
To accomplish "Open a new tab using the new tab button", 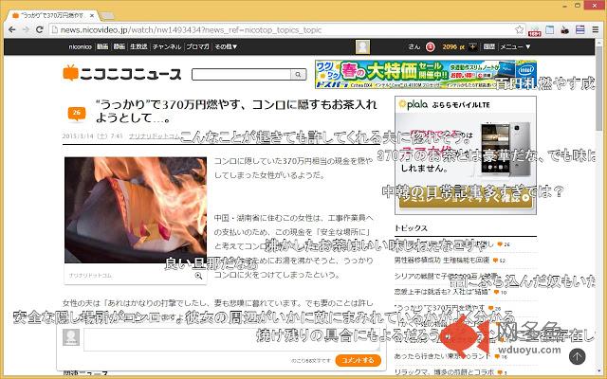I will (106, 16).
